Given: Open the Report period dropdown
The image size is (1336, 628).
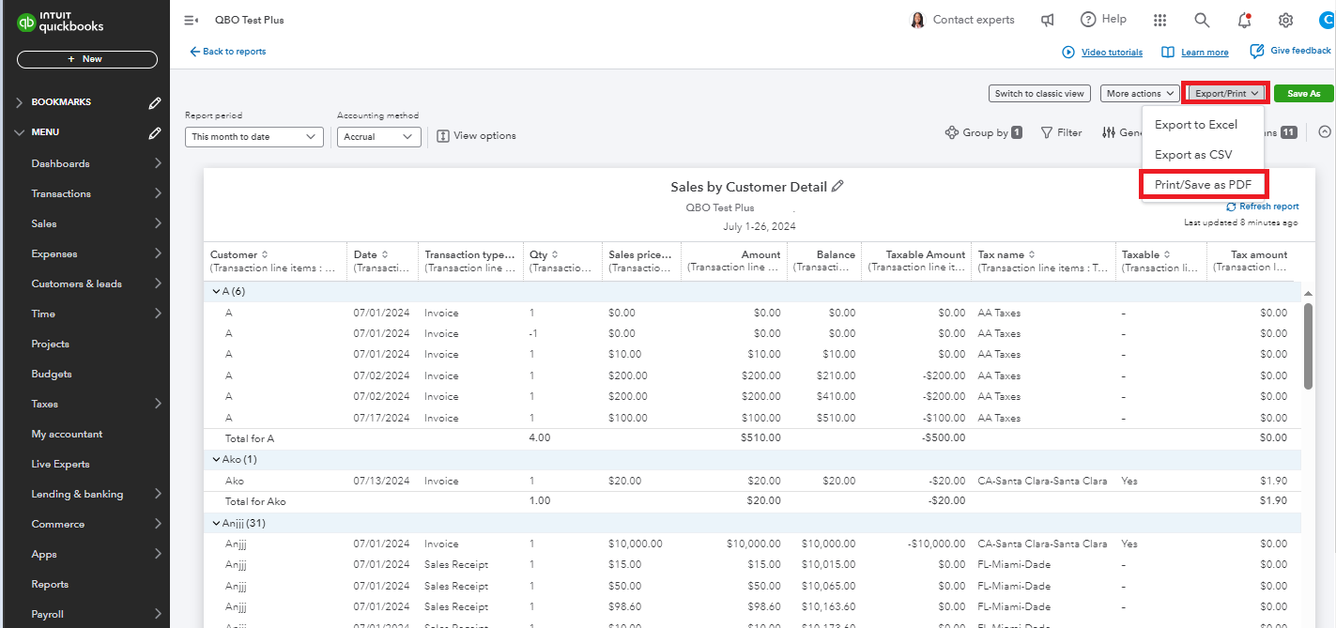Looking at the screenshot, I should click(254, 137).
